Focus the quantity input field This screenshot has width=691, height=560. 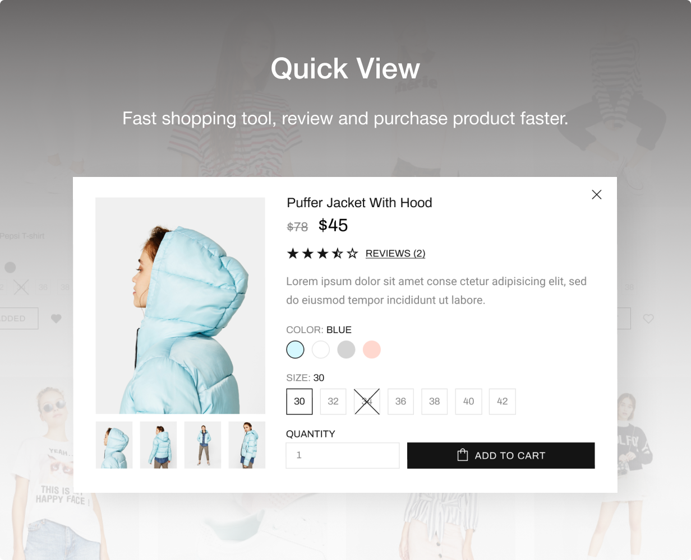[343, 455]
